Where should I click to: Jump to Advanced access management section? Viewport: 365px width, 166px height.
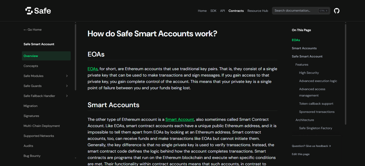coord(312,92)
